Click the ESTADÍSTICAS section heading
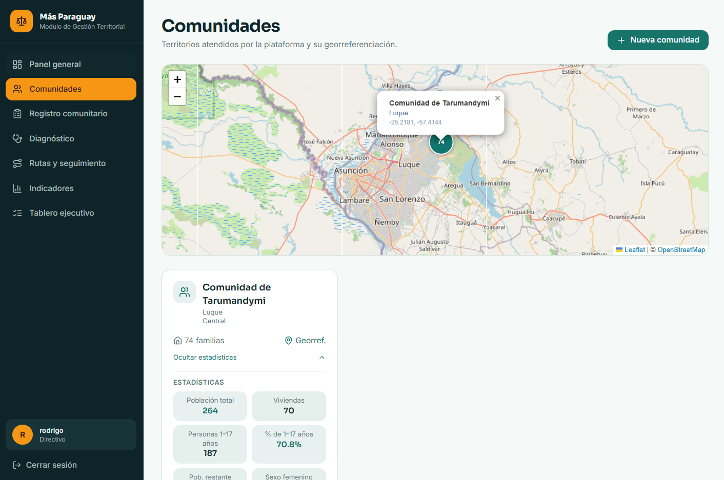Viewport: 724px width, 480px height. coord(198,383)
